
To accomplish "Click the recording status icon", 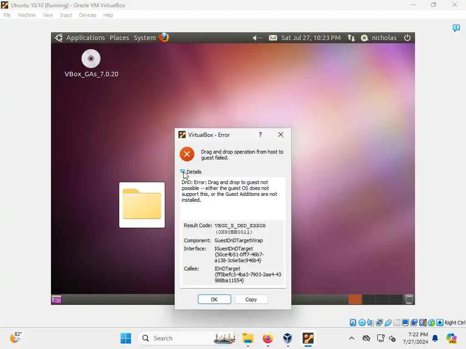I will click(x=414, y=323).
